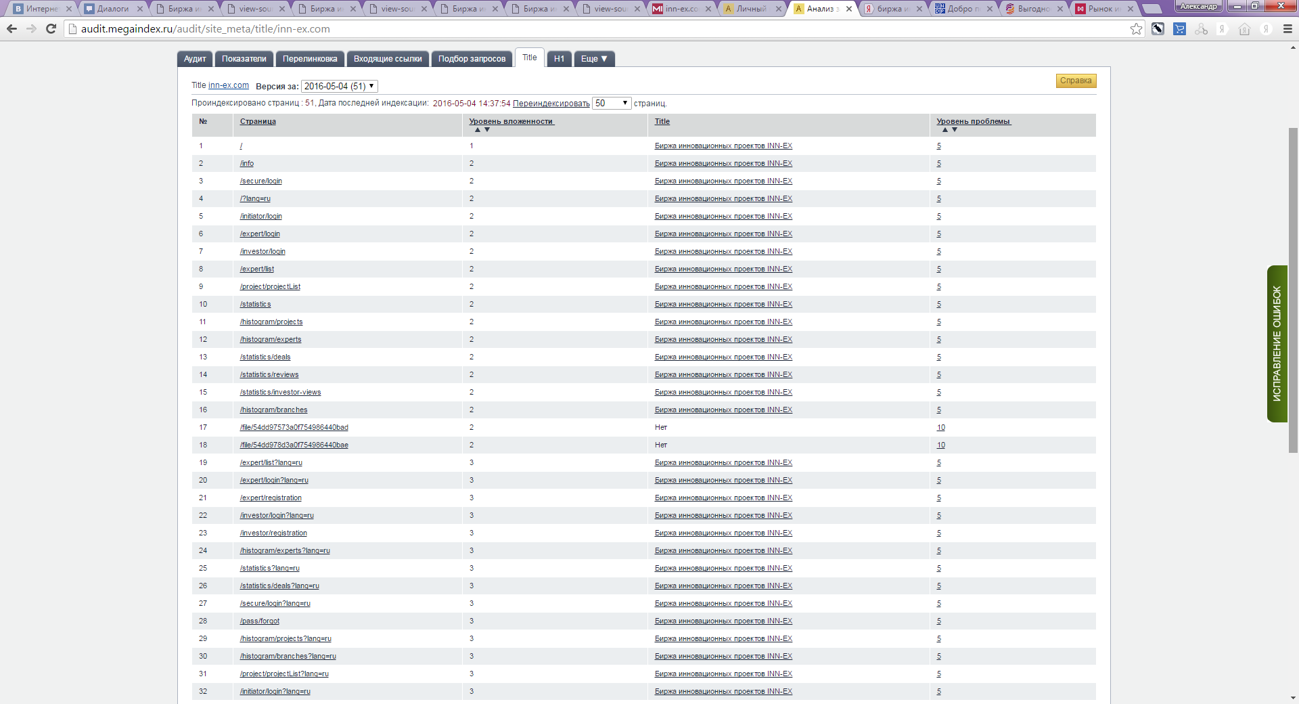Image resolution: width=1299 pixels, height=704 pixels.
Task: Open the grey nodes share extension icon
Action: tap(1201, 29)
